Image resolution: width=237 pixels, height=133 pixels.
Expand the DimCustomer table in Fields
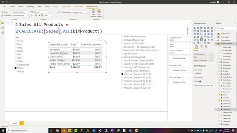point(216,34)
